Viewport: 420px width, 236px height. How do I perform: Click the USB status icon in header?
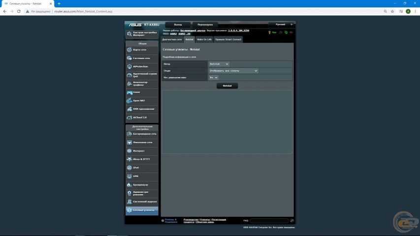tap(291, 32)
